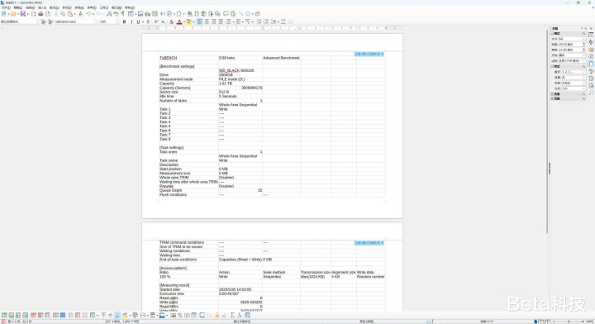Click the Basic Shapes diamond icon
The width and height of the screenshot is (595, 324).
(x=248, y=14)
